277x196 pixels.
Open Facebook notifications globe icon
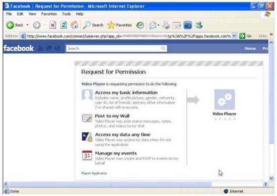[x=57, y=48]
